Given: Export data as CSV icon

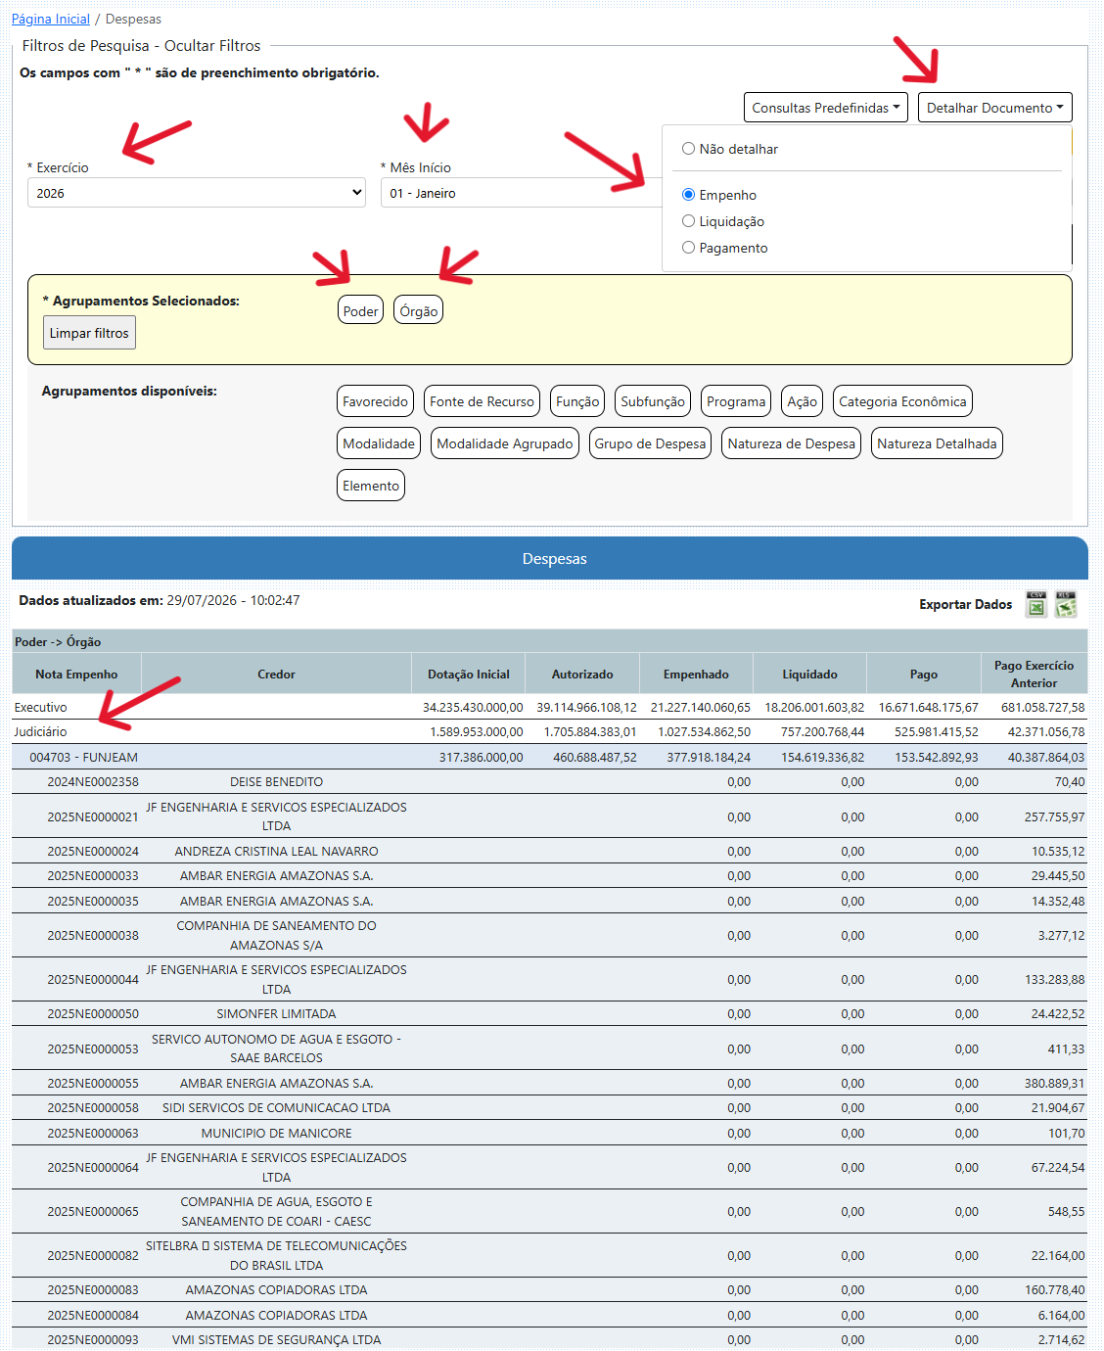Looking at the screenshot, I should 1035,605.
